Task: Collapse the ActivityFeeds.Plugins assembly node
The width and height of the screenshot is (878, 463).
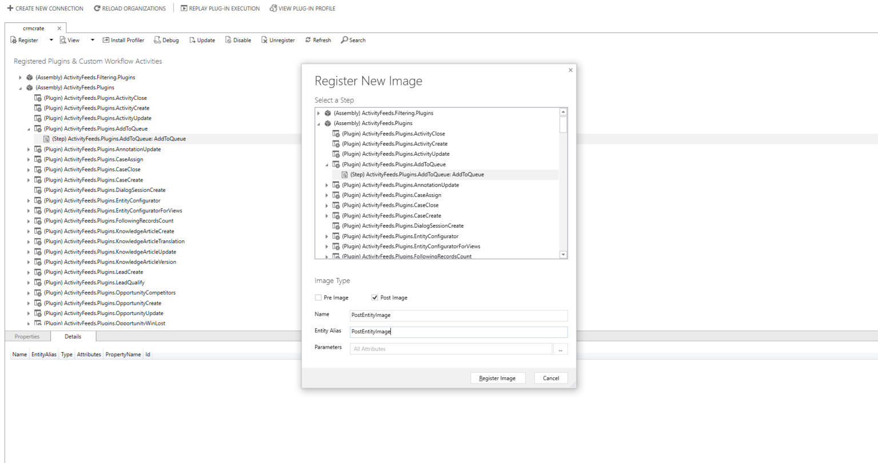Action: [x=21, y=87]
